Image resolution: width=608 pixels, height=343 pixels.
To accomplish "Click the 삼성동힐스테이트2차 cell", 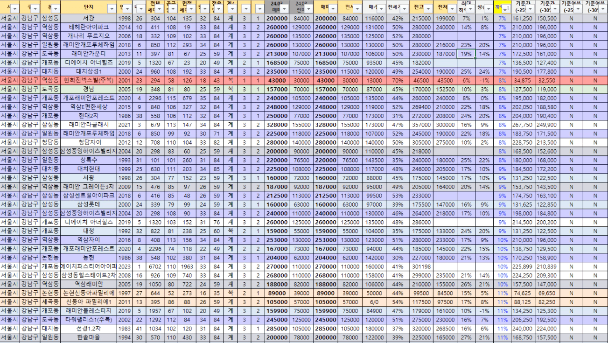I will click(x=88, y=275).
